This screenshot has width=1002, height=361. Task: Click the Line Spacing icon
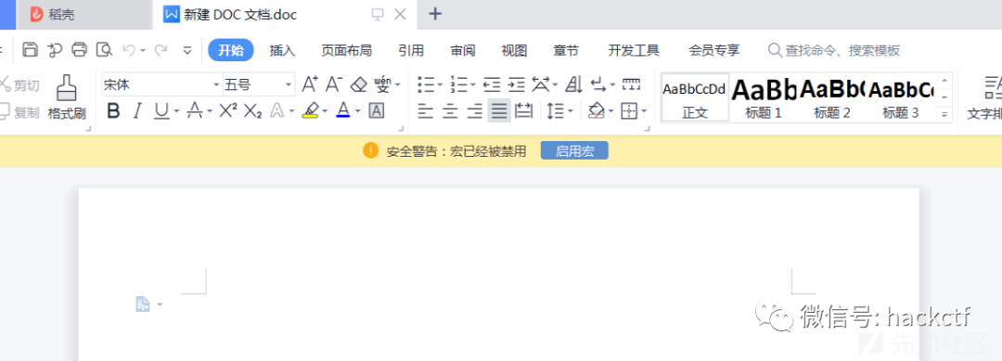(x=556, y=111)
